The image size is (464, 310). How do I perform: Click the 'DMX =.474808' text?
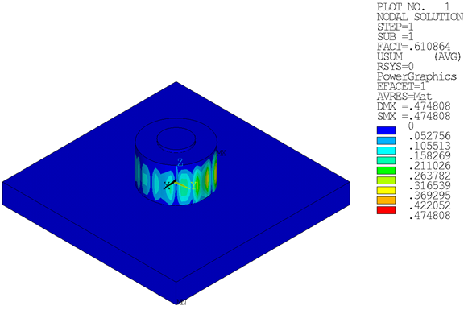(x=414, y=106)
